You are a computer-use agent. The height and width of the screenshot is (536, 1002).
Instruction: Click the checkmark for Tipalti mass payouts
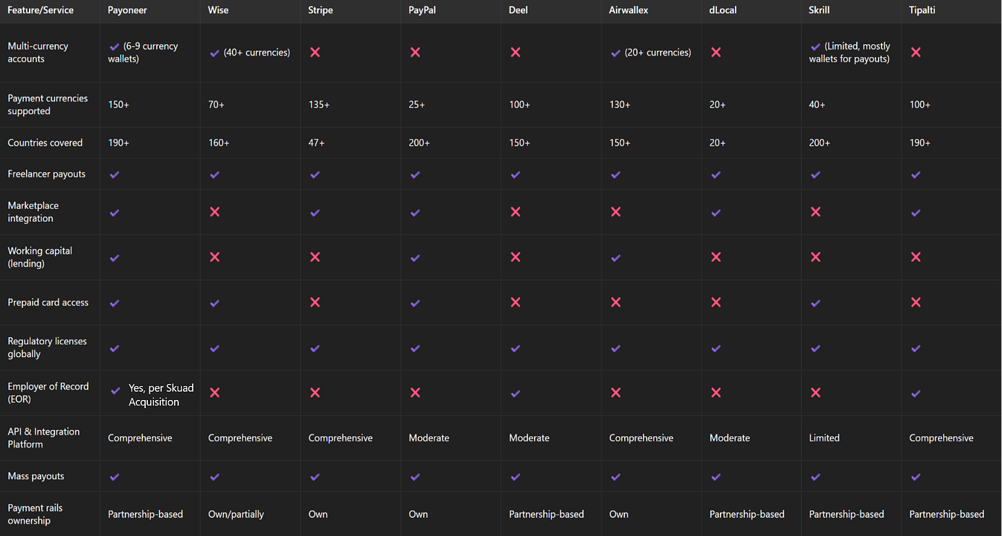[915, 476]
